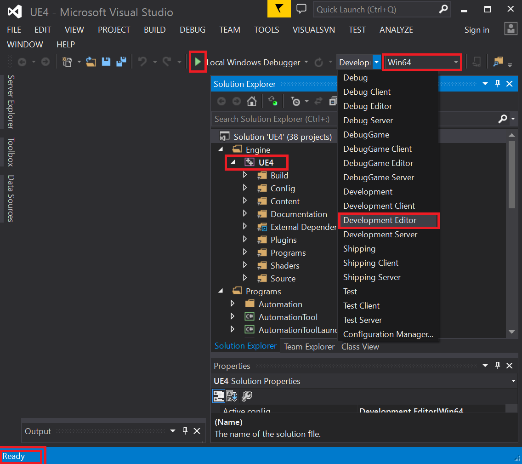Viewport: 522px width, 464px height.
Task: Collapse the UE4 project node
Action: click(233, 162)
